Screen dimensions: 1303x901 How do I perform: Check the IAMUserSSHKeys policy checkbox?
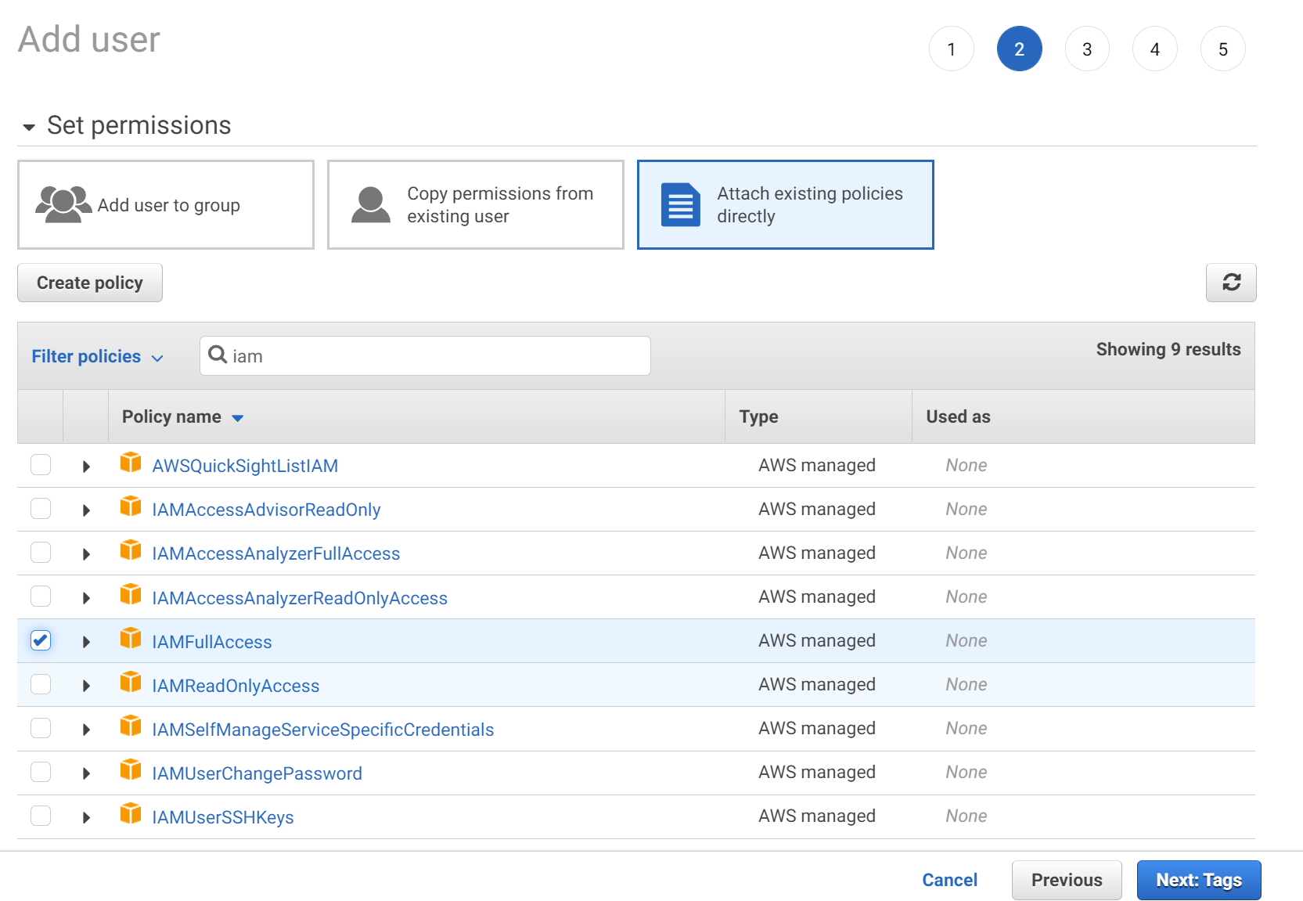coord(41,816)
